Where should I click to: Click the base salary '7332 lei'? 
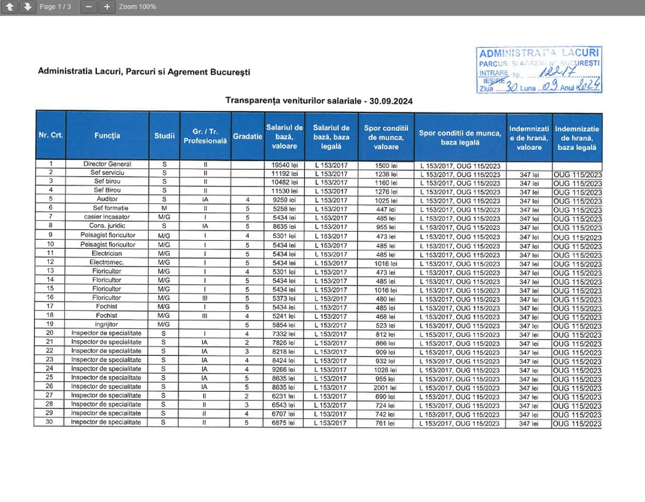pyautogui.click(x=284, y=334)
